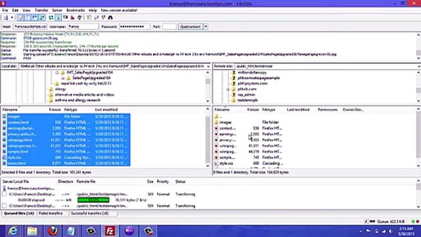The image size is (421, 237).
Task: Open the View menu
Action: pyautogui.click(x=26, y=10)
